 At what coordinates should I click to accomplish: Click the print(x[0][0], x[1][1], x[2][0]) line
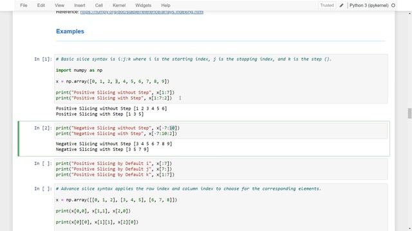coord(97,222)
